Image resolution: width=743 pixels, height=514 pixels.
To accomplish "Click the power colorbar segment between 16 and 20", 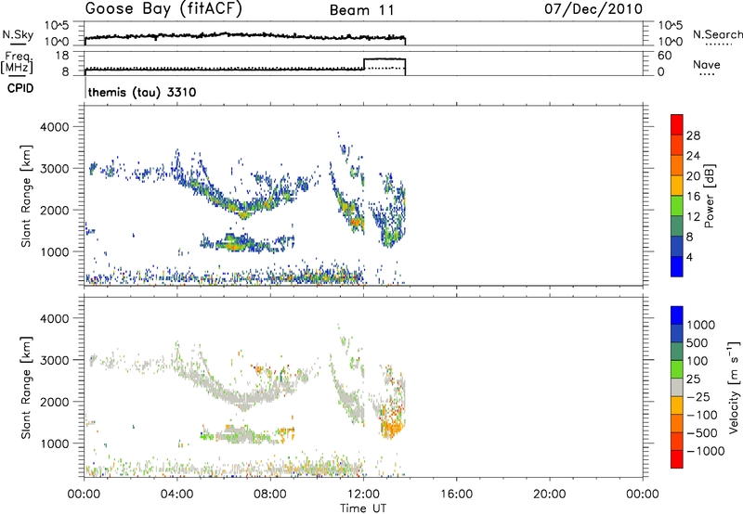I will tap(677, 186).
